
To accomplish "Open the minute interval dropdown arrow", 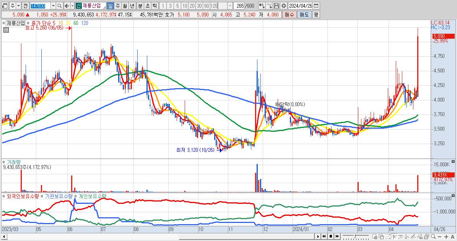I will (x=230, y=5).
